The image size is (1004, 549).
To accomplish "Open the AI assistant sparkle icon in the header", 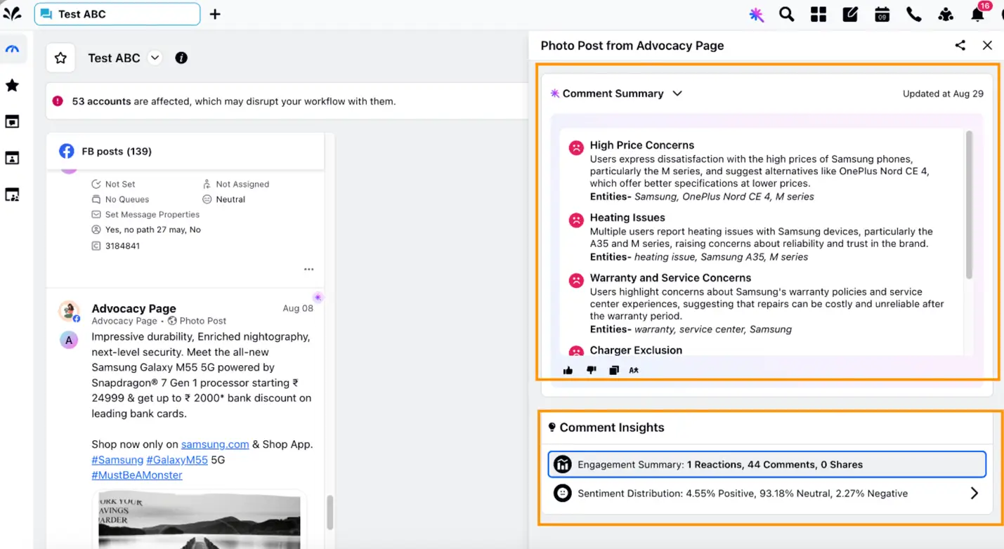I will [756, 14].
